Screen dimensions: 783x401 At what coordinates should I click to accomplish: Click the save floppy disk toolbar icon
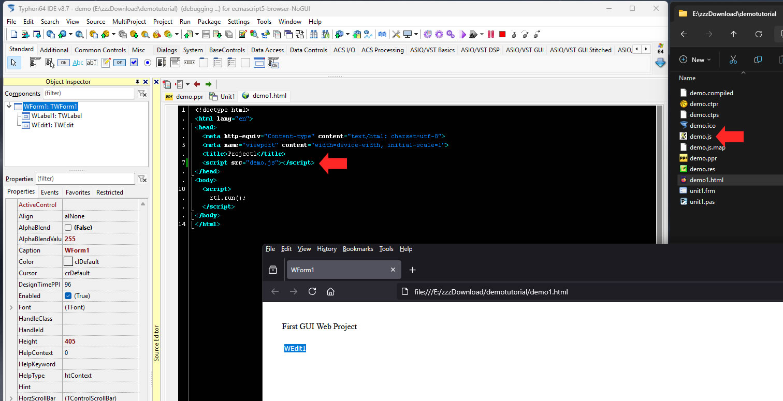[x=206, y=34]
